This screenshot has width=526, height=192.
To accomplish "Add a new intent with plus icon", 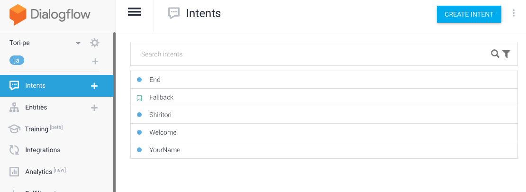I will (94, 86).
